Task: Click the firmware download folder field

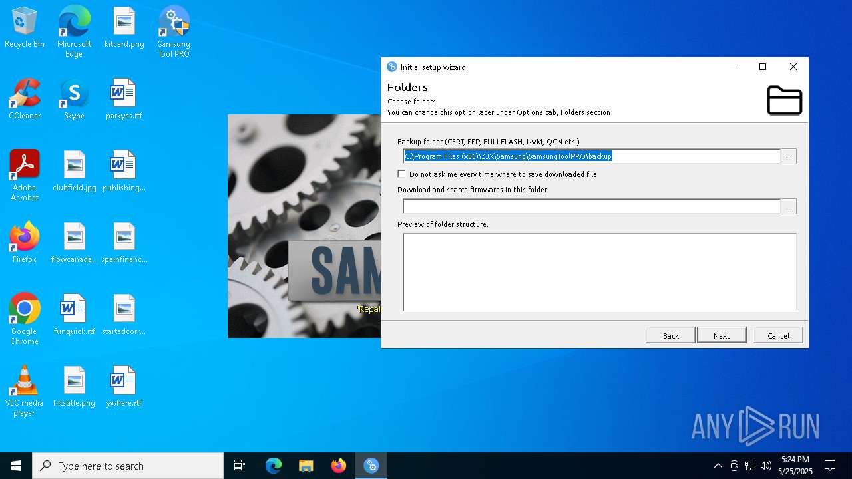Action: click(x=592, y=207)
